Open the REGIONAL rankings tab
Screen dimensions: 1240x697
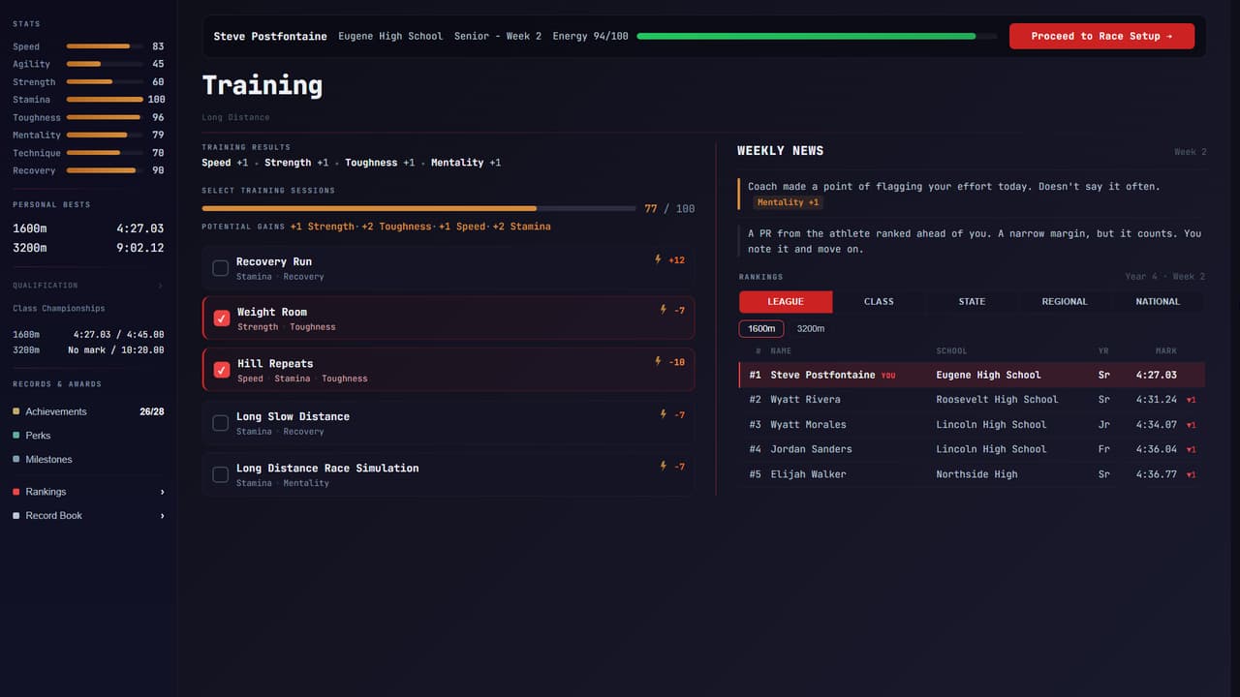[1065, 302]
